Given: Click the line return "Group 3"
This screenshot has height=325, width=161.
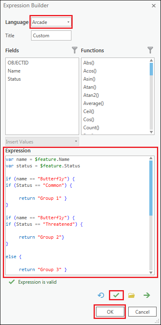Looking at the screenshot, I should 43,269.
